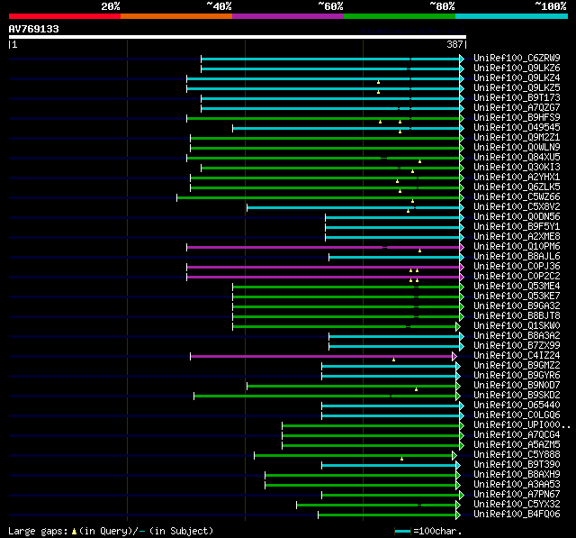Click the cyan ~100% identity legend segment
Viewport: 576px width, 538px height.
tap(512, 16)
